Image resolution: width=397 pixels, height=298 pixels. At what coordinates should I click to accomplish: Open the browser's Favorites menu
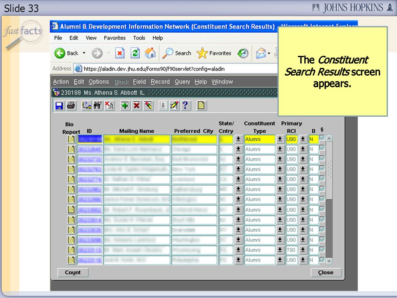pos(115,38)
